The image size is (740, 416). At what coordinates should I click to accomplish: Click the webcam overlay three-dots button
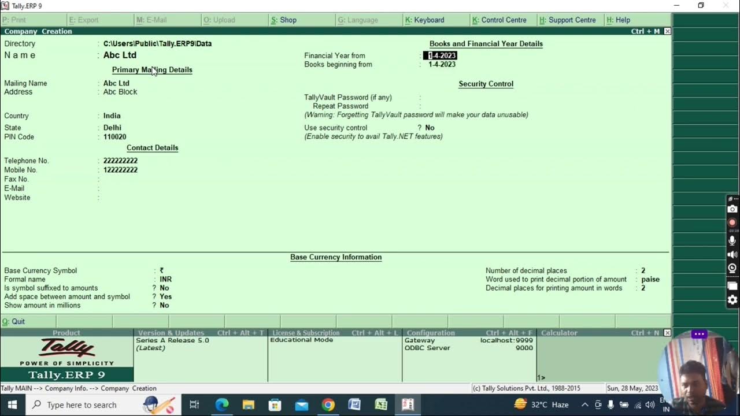[x=699, y=334]
